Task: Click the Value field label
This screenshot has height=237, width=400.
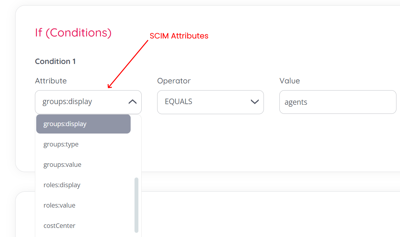Action: coord(290,81)
